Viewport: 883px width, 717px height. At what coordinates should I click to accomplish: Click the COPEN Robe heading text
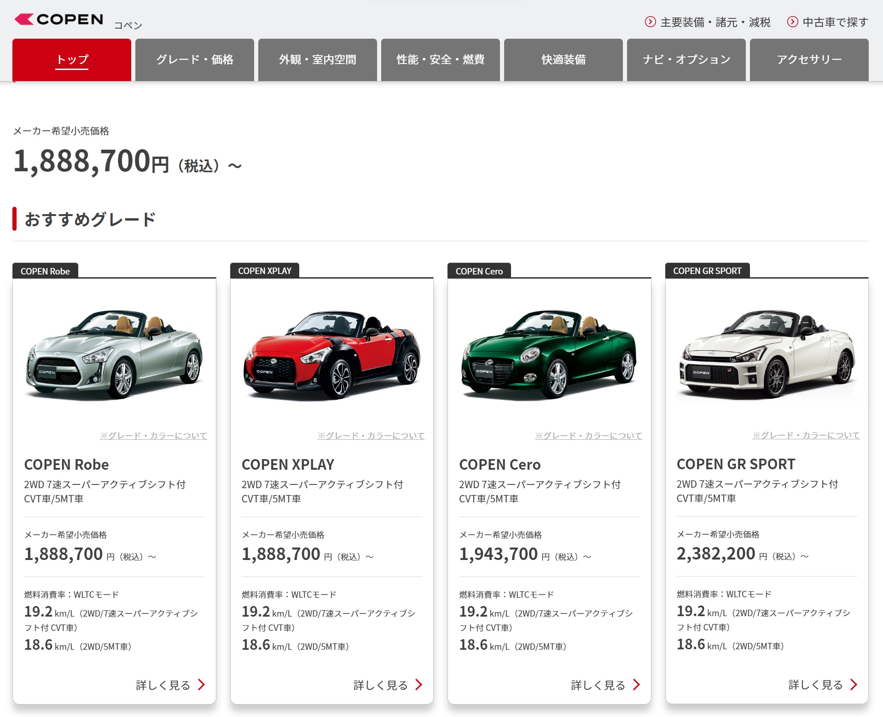coord(67,465)
